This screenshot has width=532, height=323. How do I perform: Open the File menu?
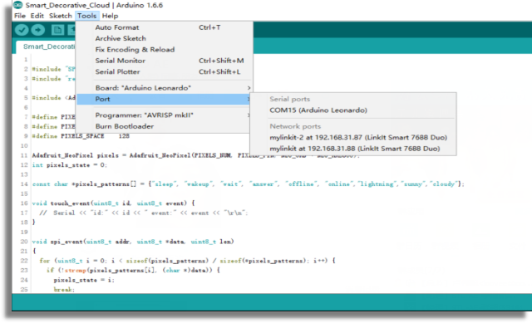(x=20, y=16)
